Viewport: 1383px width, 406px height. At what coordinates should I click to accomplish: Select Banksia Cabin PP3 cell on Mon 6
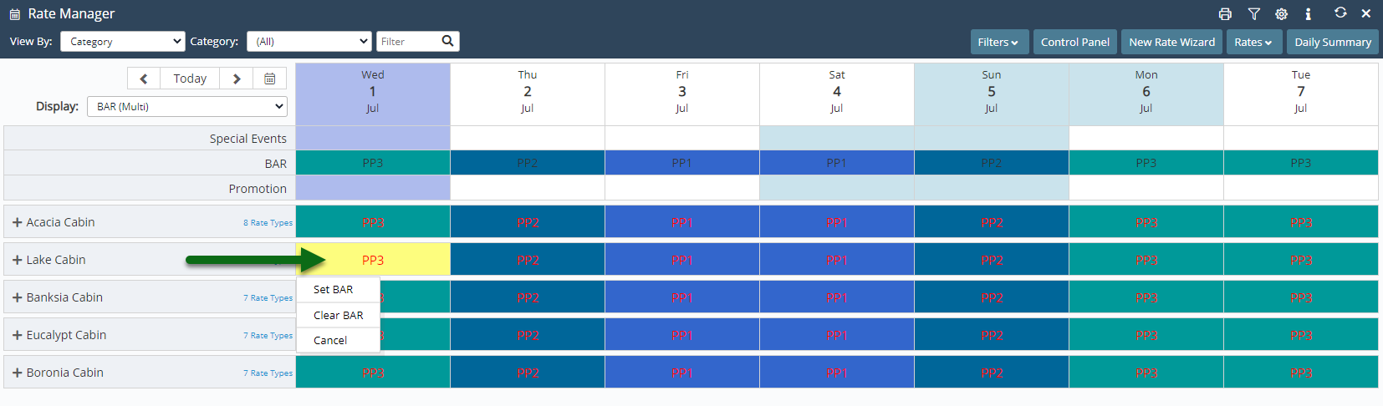click(1146, 297)
